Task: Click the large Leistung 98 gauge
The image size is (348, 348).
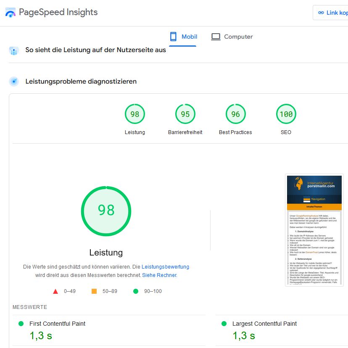Action: (x=106, y=211)
